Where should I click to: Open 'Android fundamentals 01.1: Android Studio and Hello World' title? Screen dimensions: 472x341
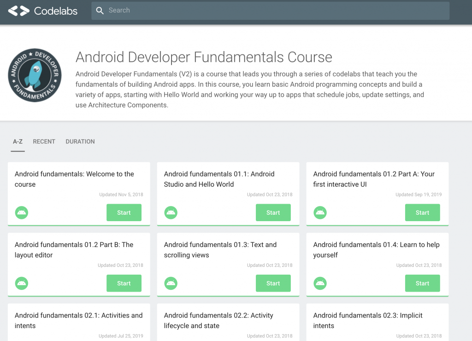[x=219, y=179]
